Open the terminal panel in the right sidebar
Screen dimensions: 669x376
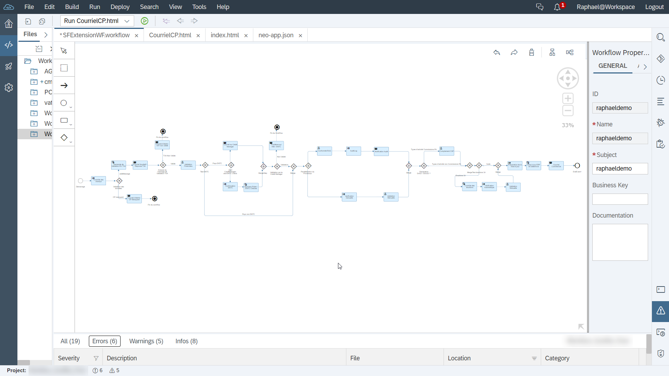(x=661, y=289)
